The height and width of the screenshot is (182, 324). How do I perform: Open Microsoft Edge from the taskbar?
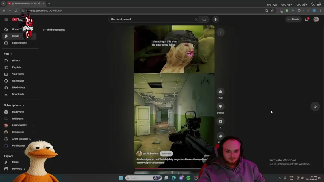(x=174, y=178)
